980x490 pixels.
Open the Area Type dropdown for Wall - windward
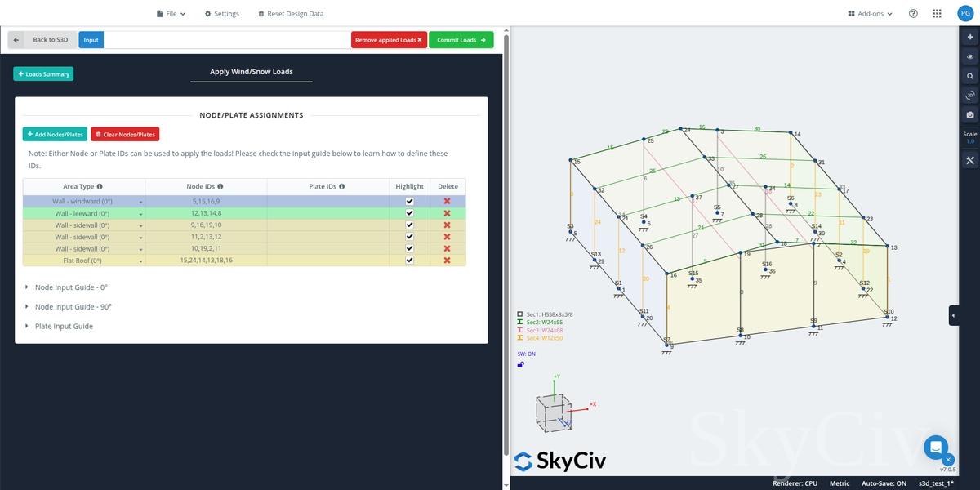[x=139, y=201]
